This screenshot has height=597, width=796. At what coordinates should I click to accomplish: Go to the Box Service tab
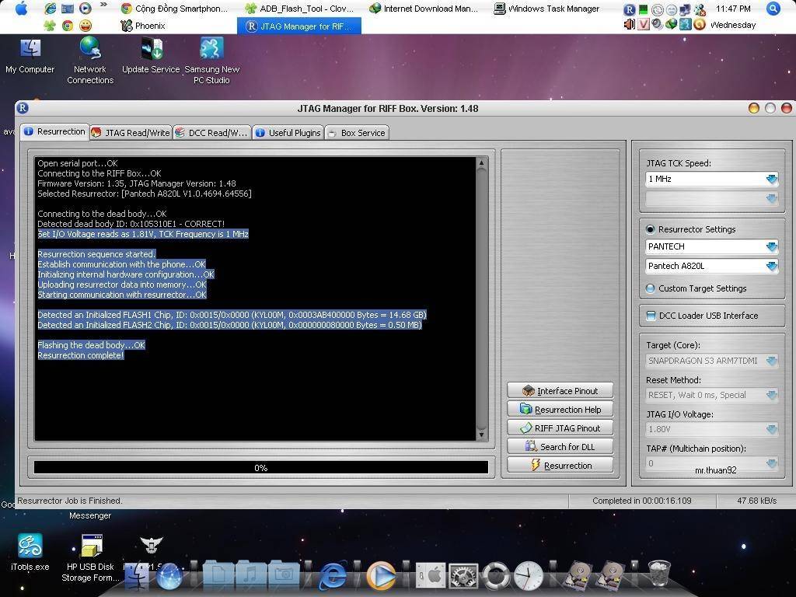click(357, 133)
